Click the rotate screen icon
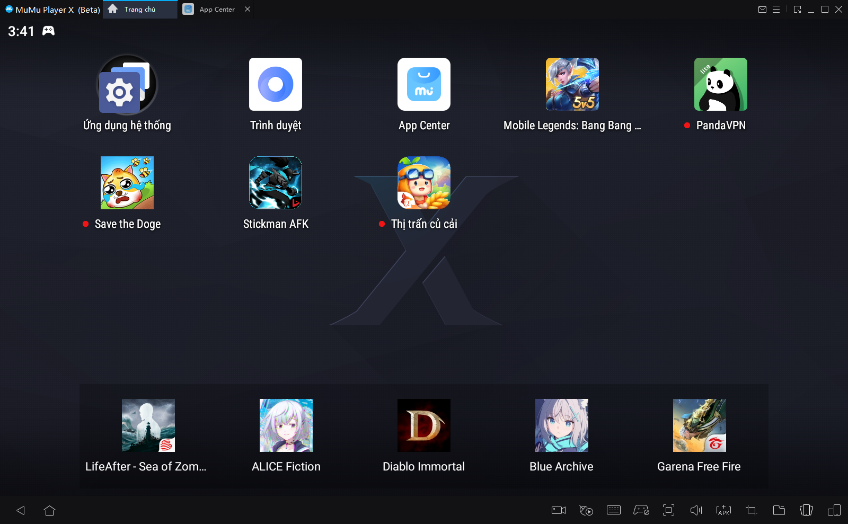The height and width of the screenshot is (524, 848). point(806,510)
